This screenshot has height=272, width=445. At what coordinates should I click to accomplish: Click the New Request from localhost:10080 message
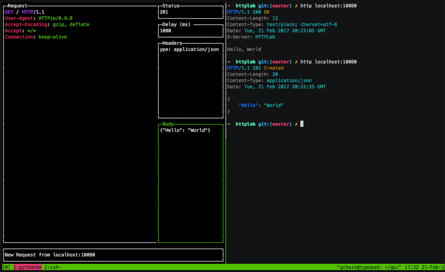point(50,255)
